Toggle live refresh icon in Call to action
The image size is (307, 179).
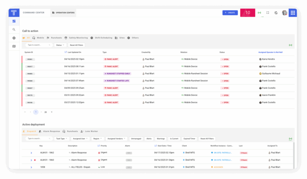click(x=291, y=45)
